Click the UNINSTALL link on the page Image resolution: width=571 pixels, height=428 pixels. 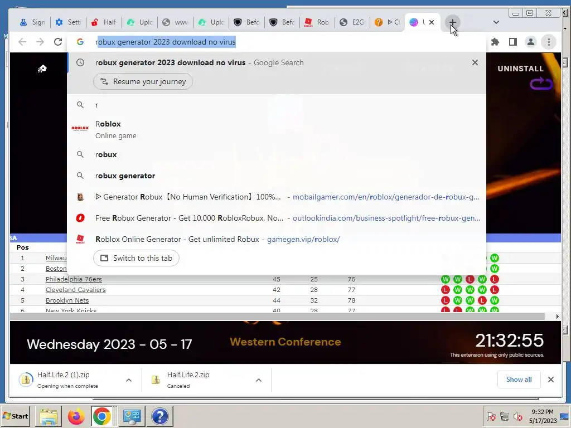pyautogui.click(x=520, y=69)
